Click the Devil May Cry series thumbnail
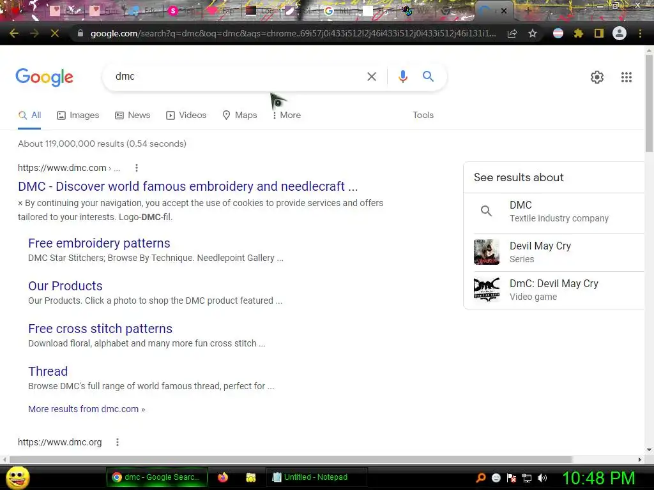Viewport: 654px width, 490px height. pyautogui.click(x=486, y=252)
